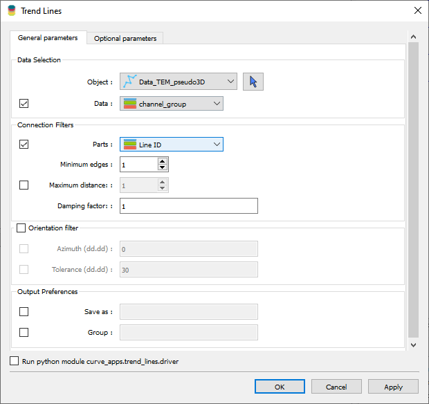Uncheck the Parts checkbox
Screen dimensions: 429x404
(x=24, y=145)
